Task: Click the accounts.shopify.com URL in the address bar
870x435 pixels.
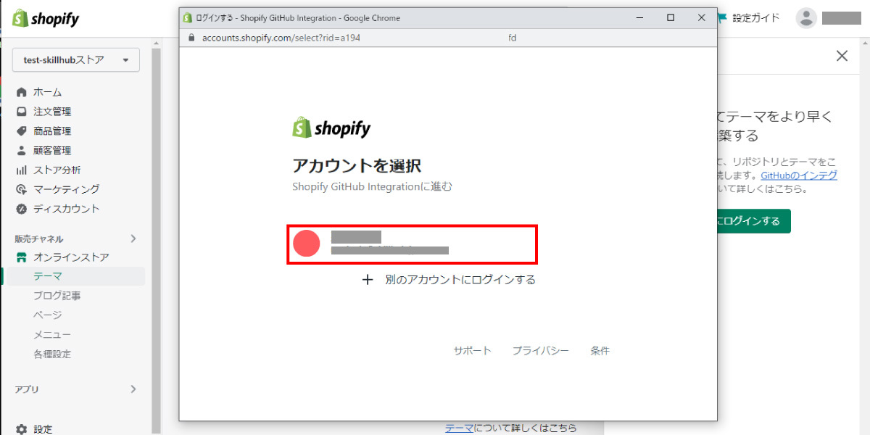Action: pyautogui.click(x=281, y=38)
